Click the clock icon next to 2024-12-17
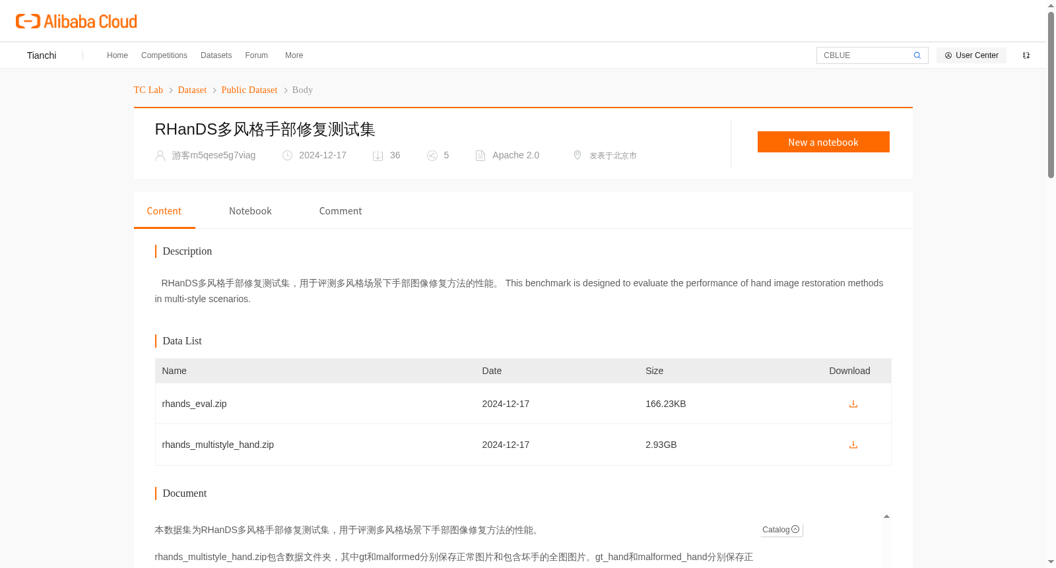 [x=287, y=156]
